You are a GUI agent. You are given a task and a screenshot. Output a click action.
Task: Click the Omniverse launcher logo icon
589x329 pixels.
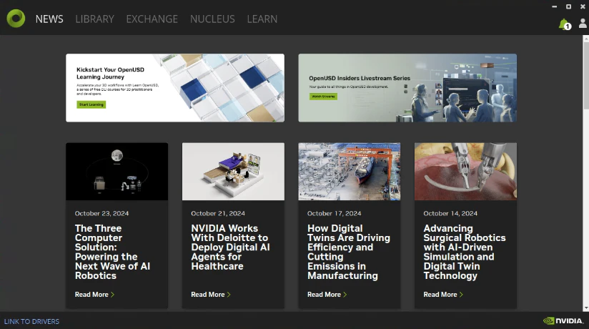click(x=16, y=19)
